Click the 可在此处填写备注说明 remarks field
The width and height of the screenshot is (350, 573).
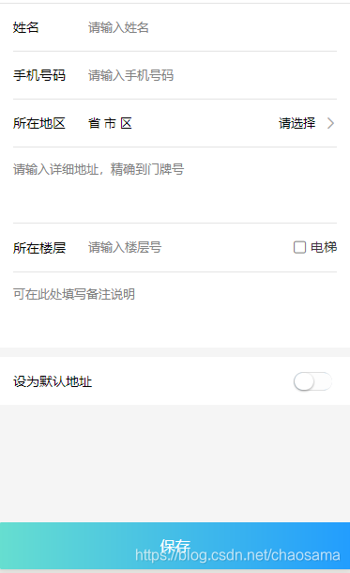(175, 309)
